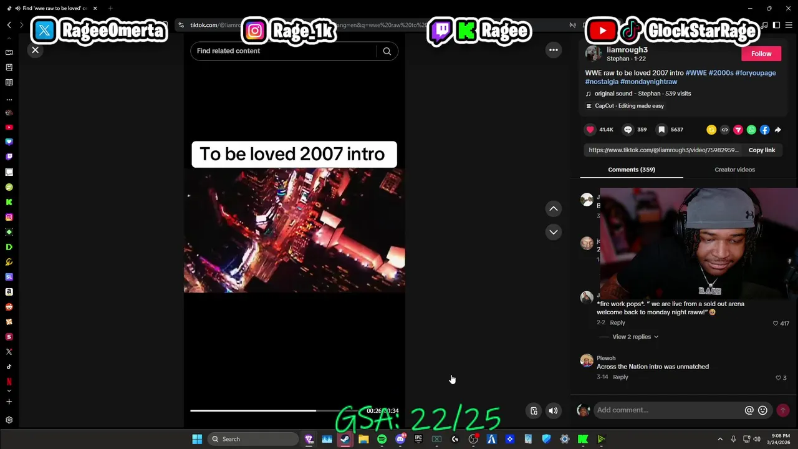Like Piewoh's comment with 3 likes
798x449 pixels.
pyautogui.click(x=778, y=378)
